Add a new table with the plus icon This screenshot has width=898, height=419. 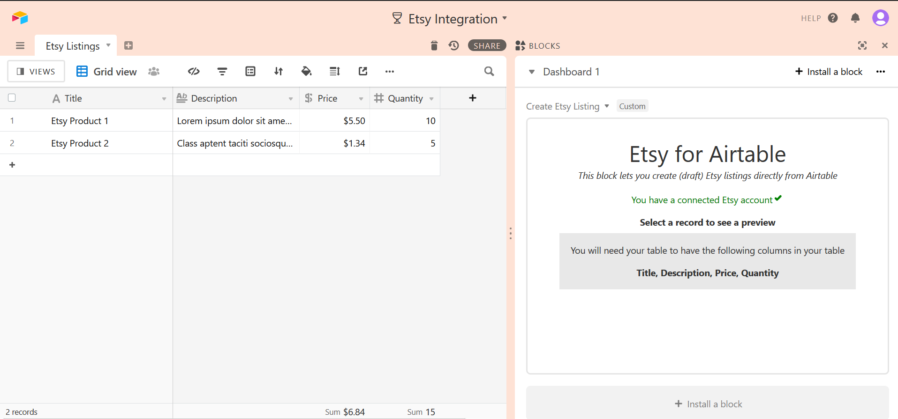pyautogui.click(x=128, y=45)
